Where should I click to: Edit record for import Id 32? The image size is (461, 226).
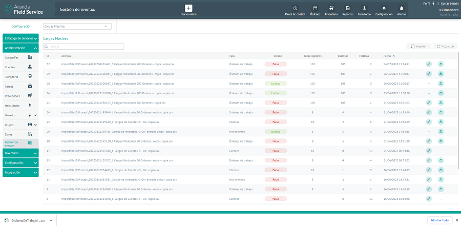pos(429,64)
